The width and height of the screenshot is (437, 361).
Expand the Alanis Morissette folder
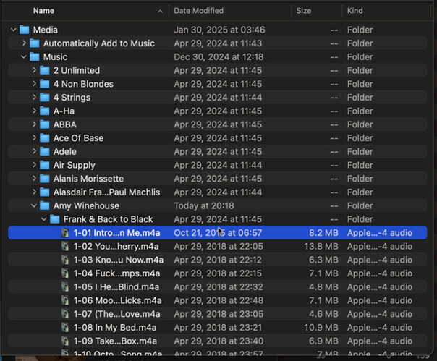click(x=34, y=179)
